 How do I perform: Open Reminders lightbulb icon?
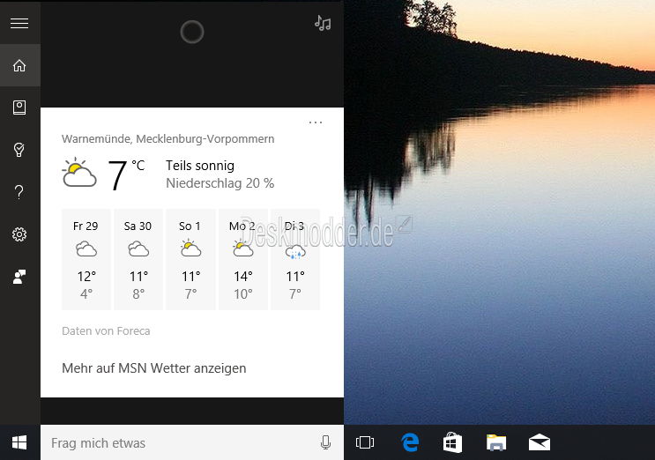(19, 150)
